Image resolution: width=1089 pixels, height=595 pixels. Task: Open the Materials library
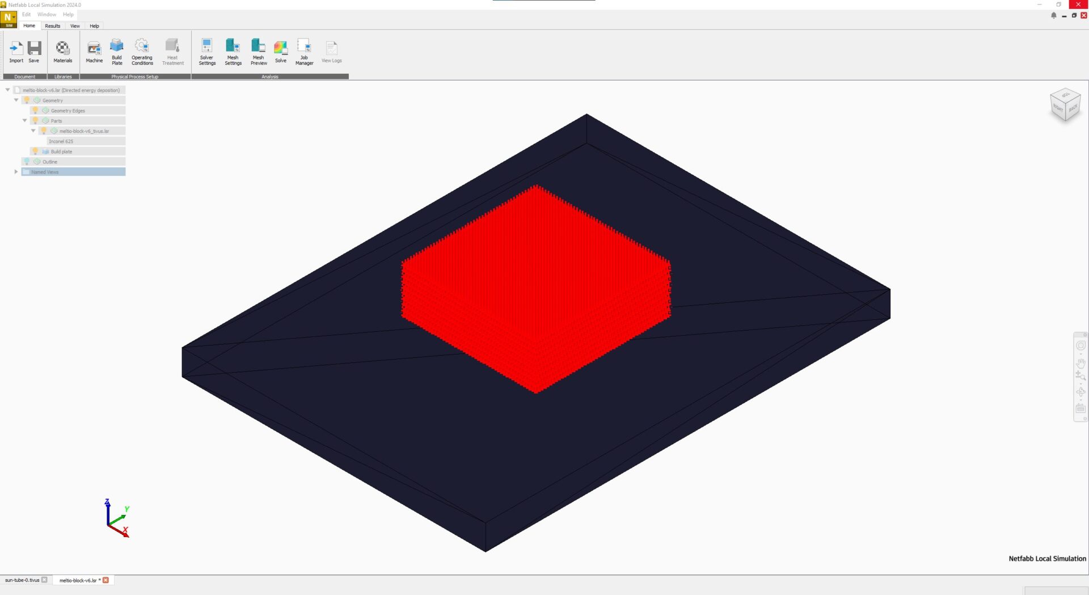(62, 50)
